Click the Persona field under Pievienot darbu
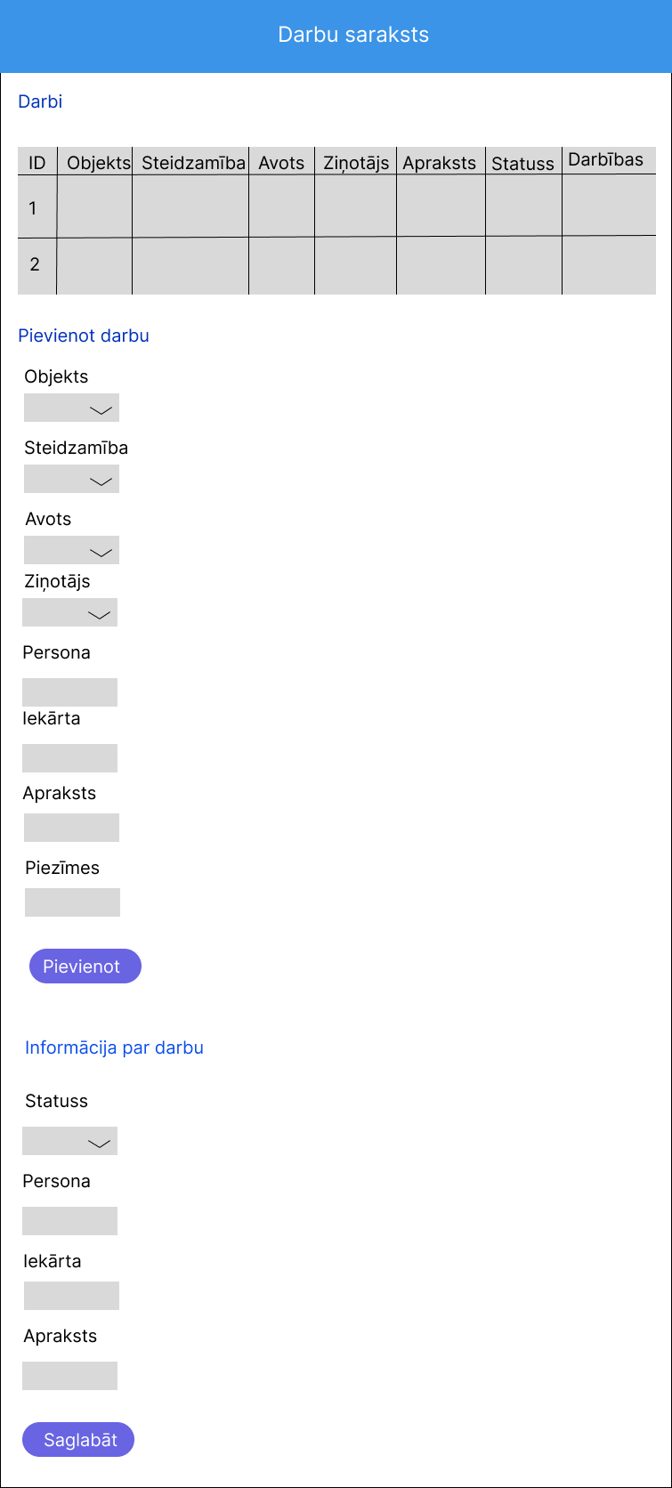The image size is (672, 1488). pyautogui.click(x=69, y=692)
